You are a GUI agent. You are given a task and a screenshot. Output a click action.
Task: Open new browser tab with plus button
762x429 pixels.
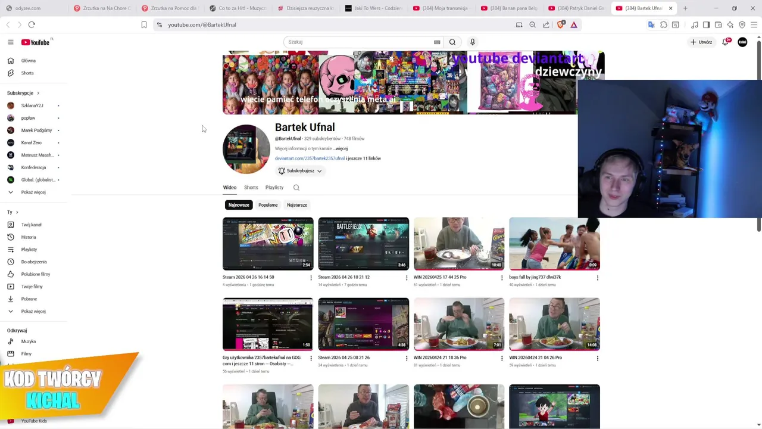[x=685, y=8]
